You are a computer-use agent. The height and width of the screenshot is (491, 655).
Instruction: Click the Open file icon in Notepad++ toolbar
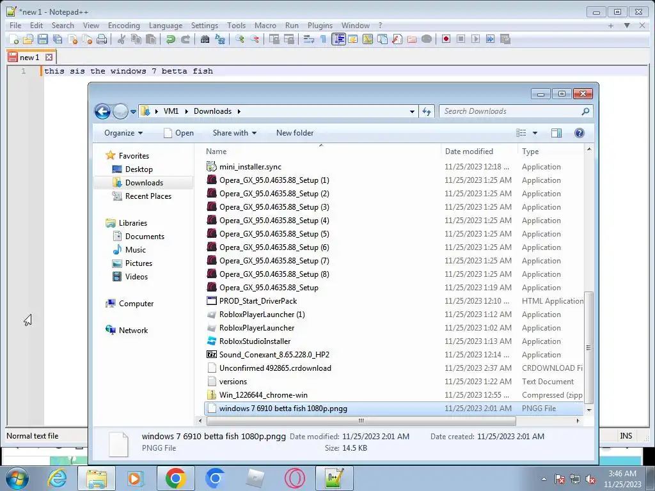click(x=28, y=39)
